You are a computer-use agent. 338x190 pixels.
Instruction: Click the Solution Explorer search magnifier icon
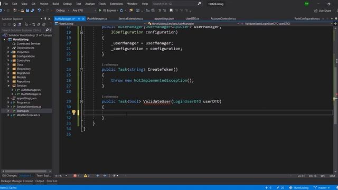(x=47, y=30)
